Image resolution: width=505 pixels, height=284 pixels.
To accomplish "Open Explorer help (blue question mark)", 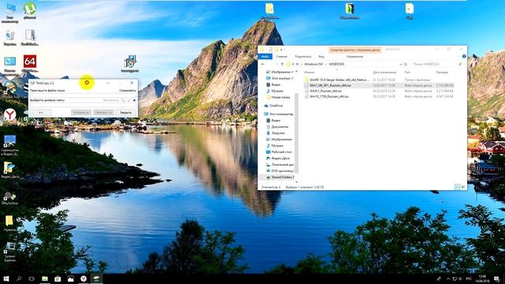I will [x=464, y=56].
